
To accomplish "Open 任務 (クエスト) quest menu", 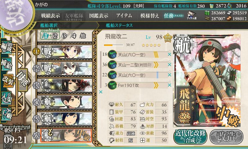I will (x=174, y=16).
